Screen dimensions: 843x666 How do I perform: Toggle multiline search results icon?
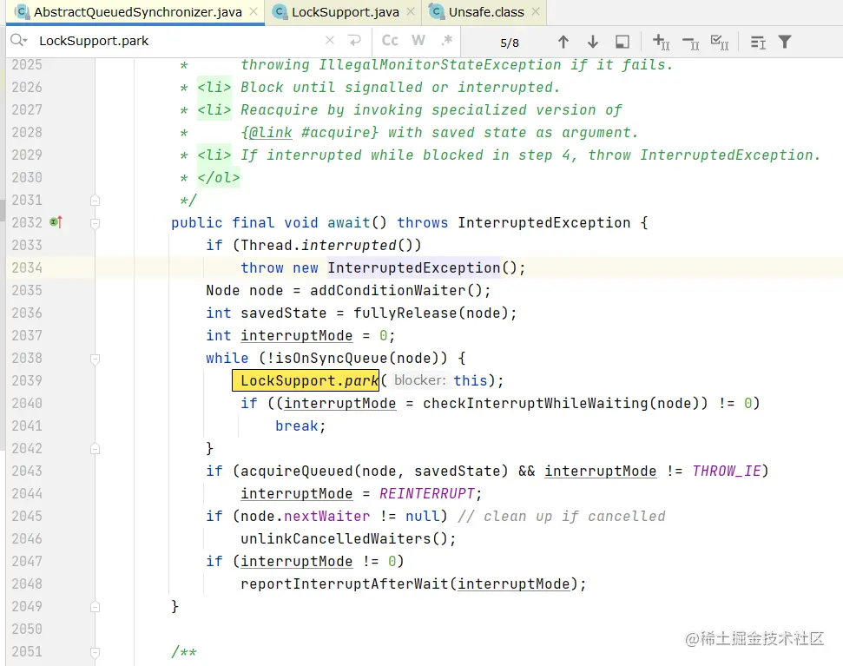click(x=758, y=42)
